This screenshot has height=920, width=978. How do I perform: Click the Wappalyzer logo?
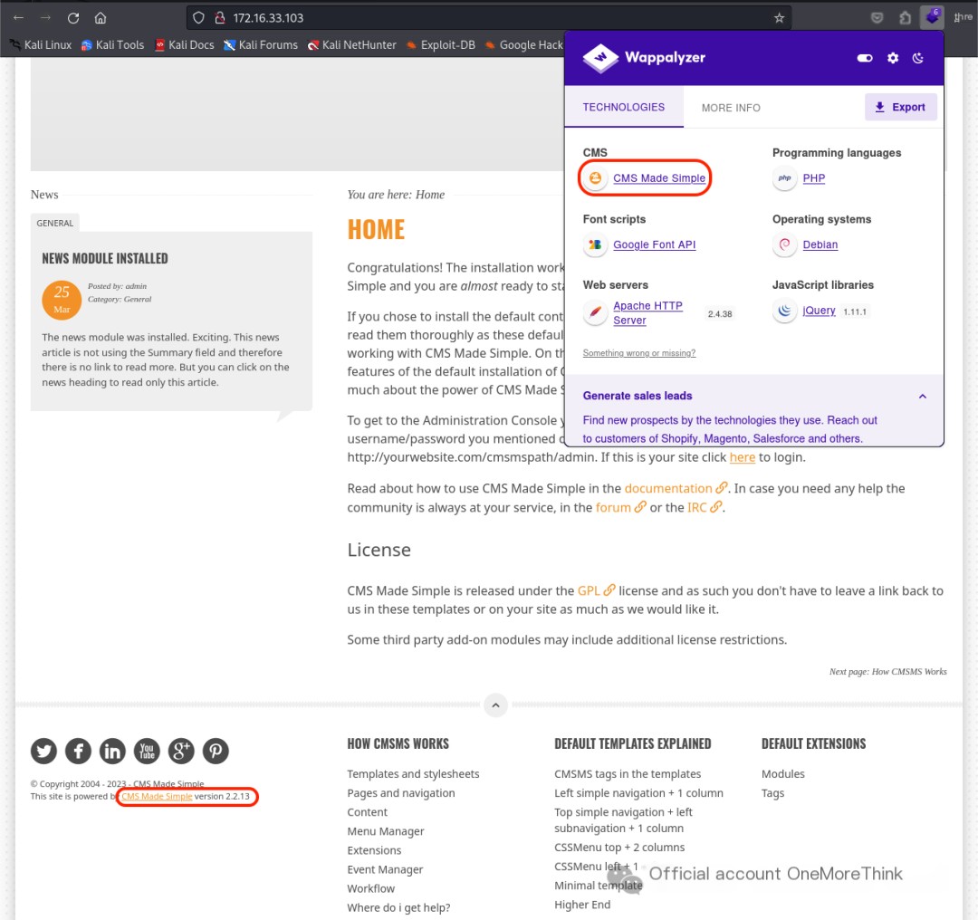click(643, 58)
